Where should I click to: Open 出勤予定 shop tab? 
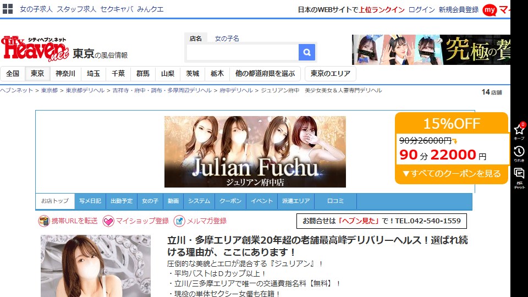[x=122, y=201]
